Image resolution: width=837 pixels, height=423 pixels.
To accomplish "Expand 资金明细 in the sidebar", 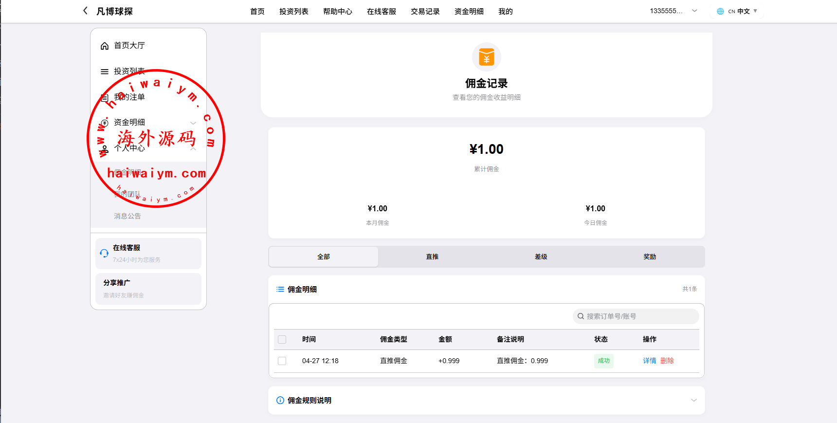I will point(193,123).
